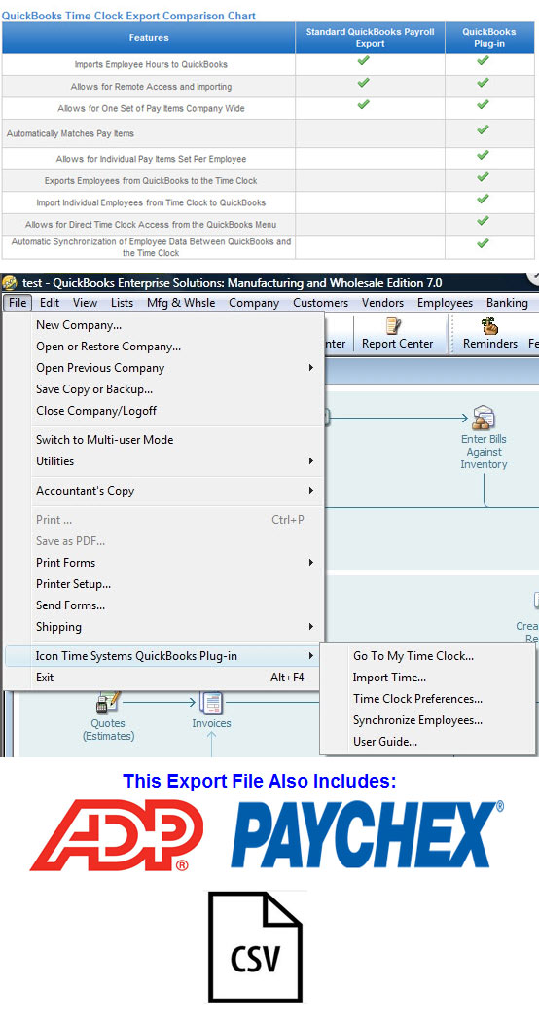Click the Features column header
This screenshot has width=539, height=1026.
tap(149, 38)
